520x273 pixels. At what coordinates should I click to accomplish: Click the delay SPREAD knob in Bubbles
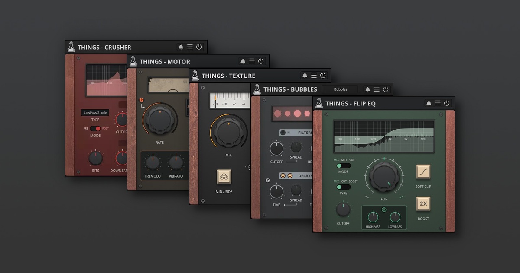pyautogui.click(x=296, y=190)
